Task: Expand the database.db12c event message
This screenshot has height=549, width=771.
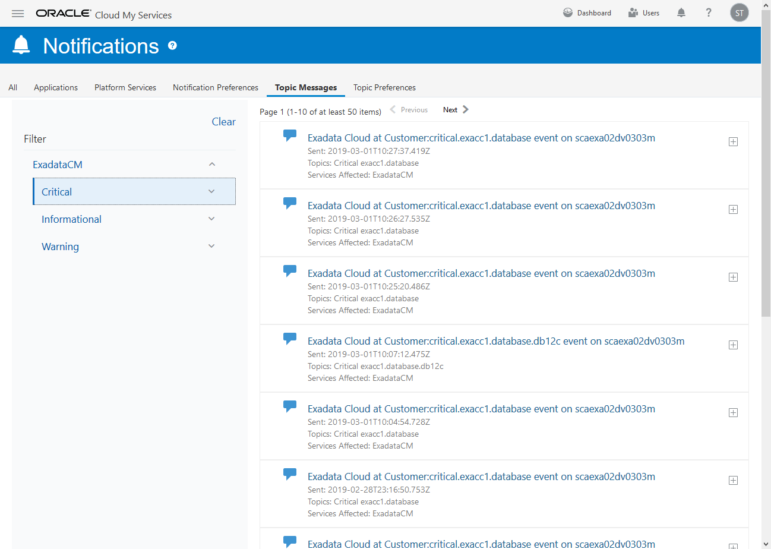Action: pos(733,345)
